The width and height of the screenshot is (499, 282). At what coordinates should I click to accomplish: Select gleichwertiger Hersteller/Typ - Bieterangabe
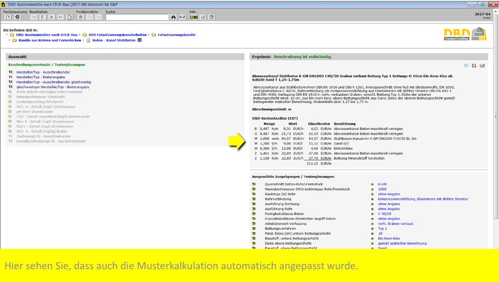pos(53,87)
